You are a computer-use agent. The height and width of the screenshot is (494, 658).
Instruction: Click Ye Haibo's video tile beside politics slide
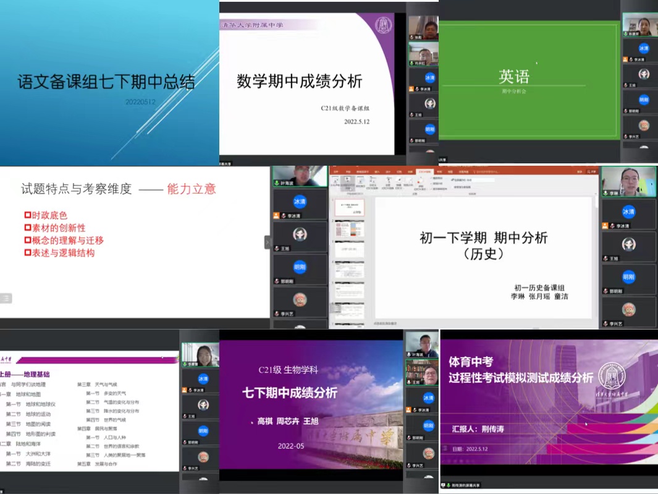pos(300,175)
